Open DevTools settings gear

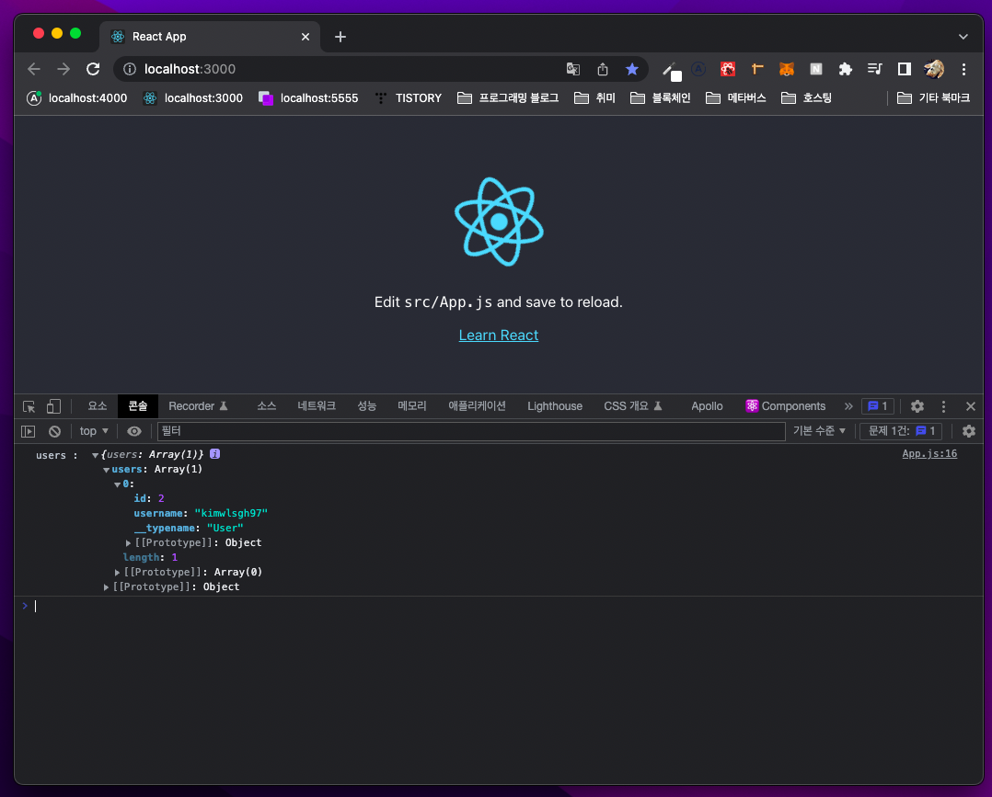point(917,406)
